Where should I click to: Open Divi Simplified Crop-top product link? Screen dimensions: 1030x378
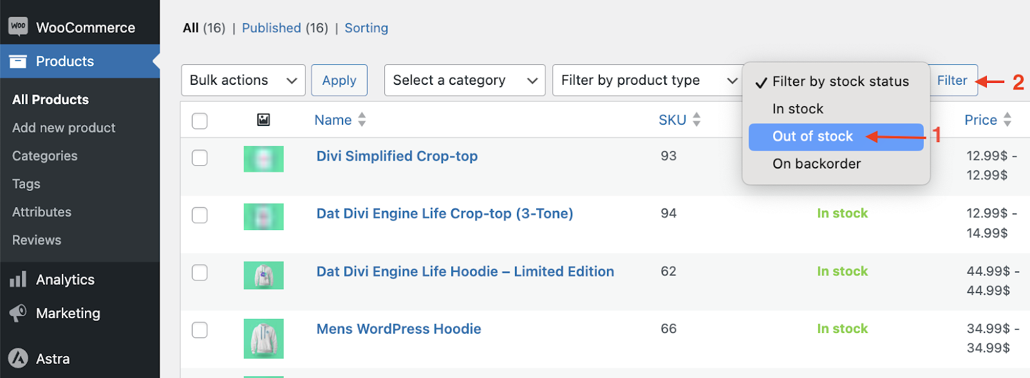397,156
